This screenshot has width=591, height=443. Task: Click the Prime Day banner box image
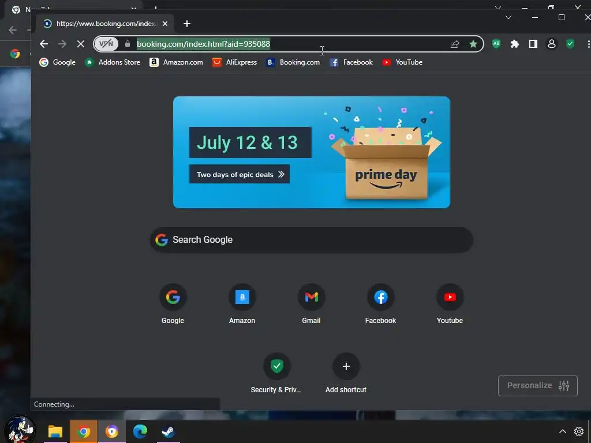point(386,163)
